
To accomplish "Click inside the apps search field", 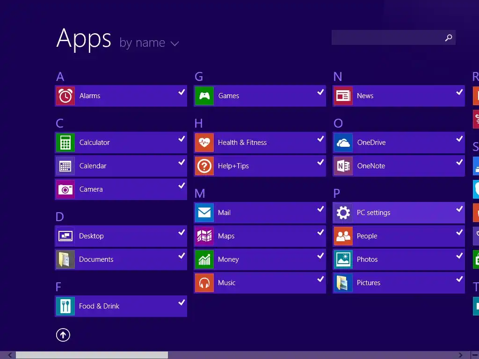I will [393, 37].
